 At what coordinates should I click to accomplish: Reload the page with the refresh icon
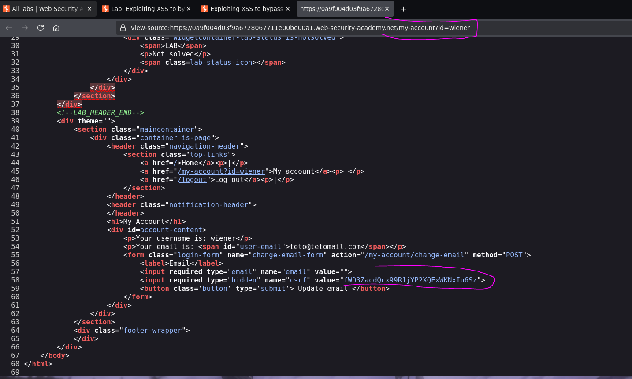click(x=41, y=28)
